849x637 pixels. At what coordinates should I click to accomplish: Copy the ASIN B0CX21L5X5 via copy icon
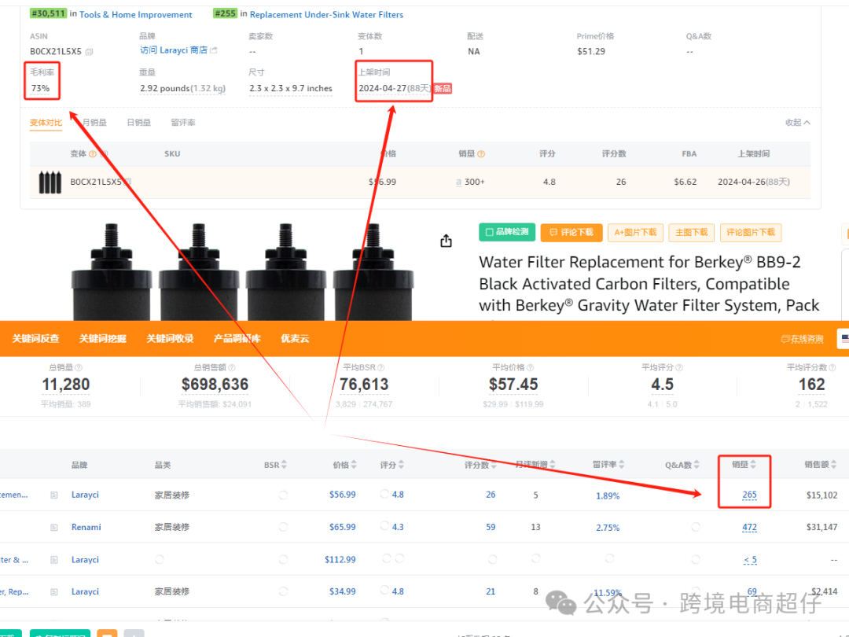[x=89, y=52]
